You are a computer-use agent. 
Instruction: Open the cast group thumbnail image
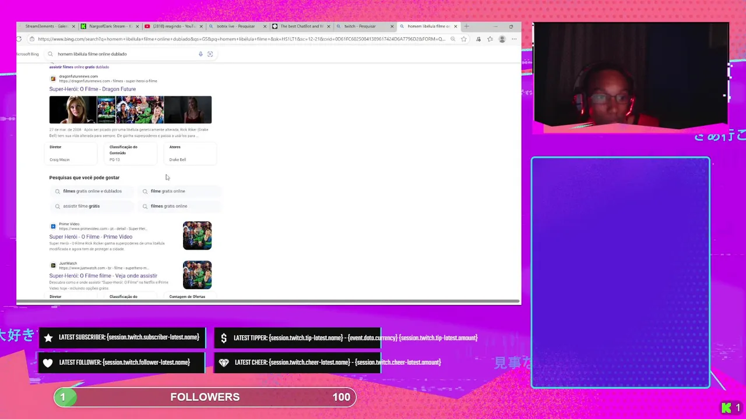click(x=140, y=110)
